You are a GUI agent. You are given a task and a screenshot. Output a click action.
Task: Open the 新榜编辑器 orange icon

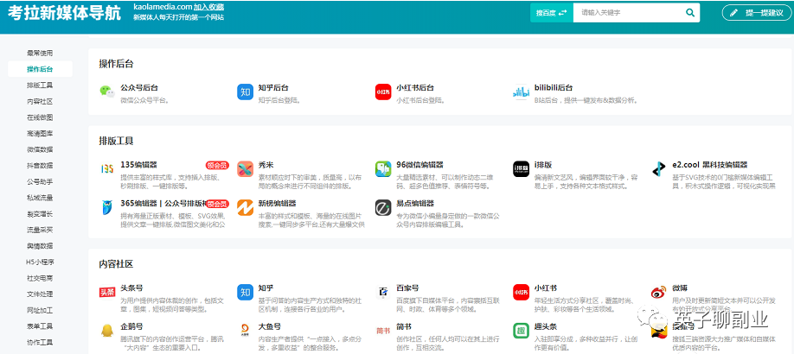(245, 208)
